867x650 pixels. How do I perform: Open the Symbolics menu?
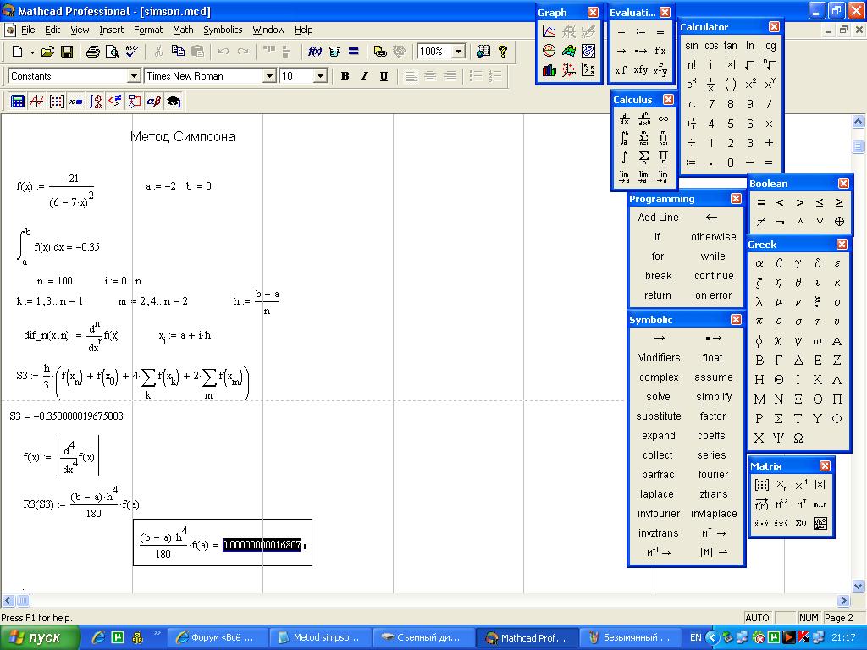223,30
